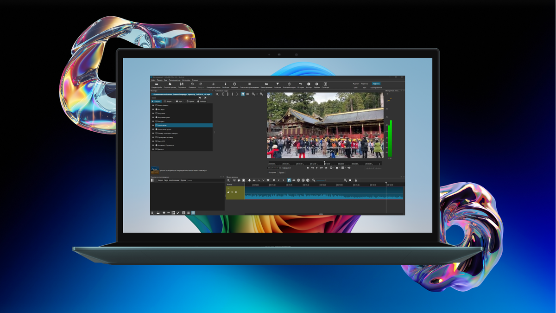
Task: Select the Эффекты layout button
Action: click(376, 83)
